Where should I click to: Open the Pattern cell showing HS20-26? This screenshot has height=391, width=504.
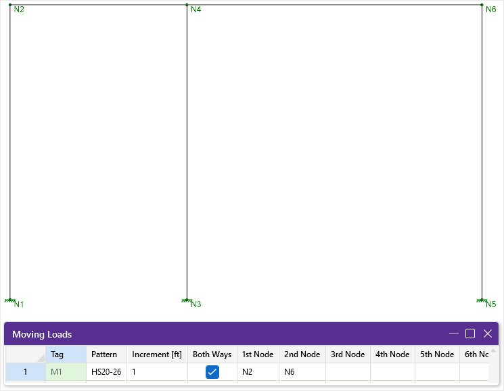[x=106, y=372]
